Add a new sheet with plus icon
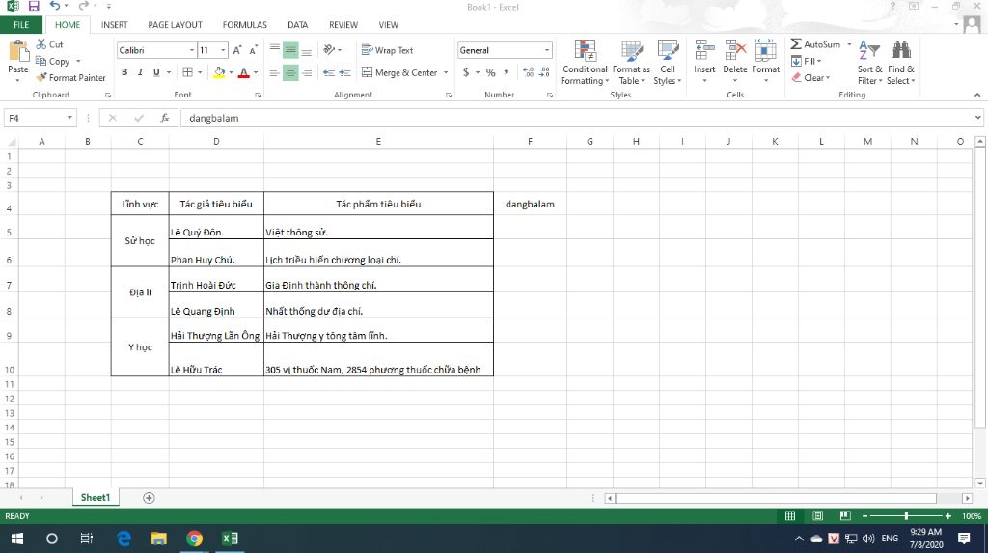Viewport: 988px width, 553px height. pyautogui.click(x=149, y=498)
